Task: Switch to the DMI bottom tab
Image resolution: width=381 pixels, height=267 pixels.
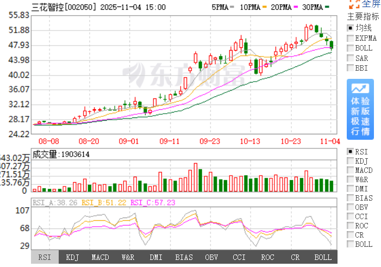Action: tap(156, 257)
